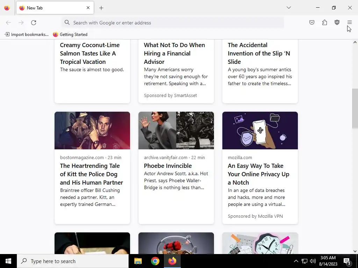Select the mozilla.com source label
Image resolution: width=358 pixels, height=268 pixels.
coord(240,157)
